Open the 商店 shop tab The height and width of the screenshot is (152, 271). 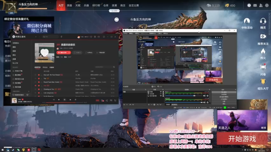pyautogui.click(x=123, y=5)
